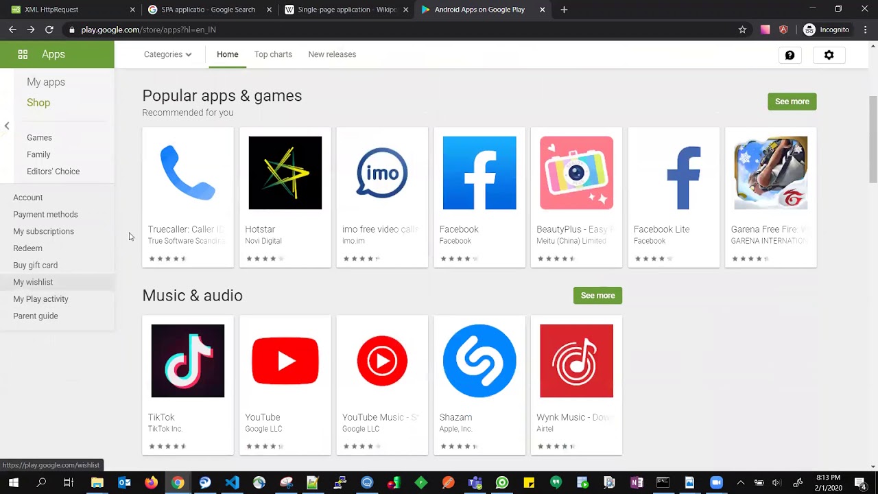Click the red Angular extension icon
The height and width of the screenshot is (494, 878).
tap(784, 30)
